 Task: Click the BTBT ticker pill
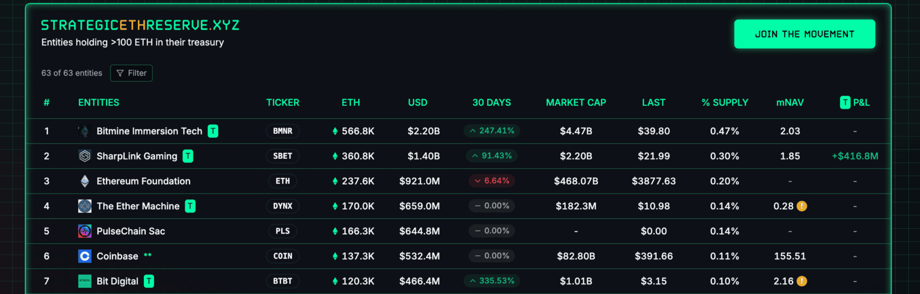[283, 281]
